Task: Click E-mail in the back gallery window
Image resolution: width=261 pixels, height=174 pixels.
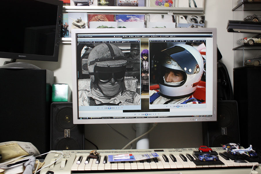Action: [146, 36]
